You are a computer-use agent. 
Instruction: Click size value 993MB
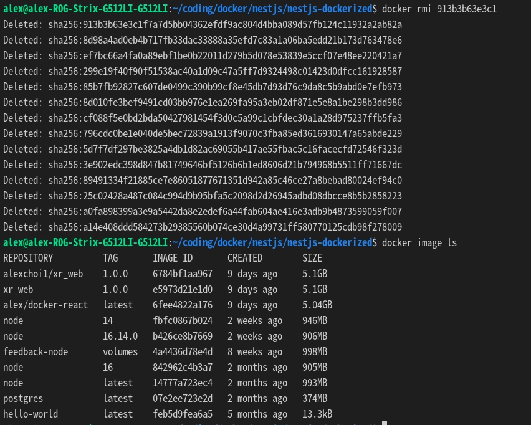tap(315, 383)
